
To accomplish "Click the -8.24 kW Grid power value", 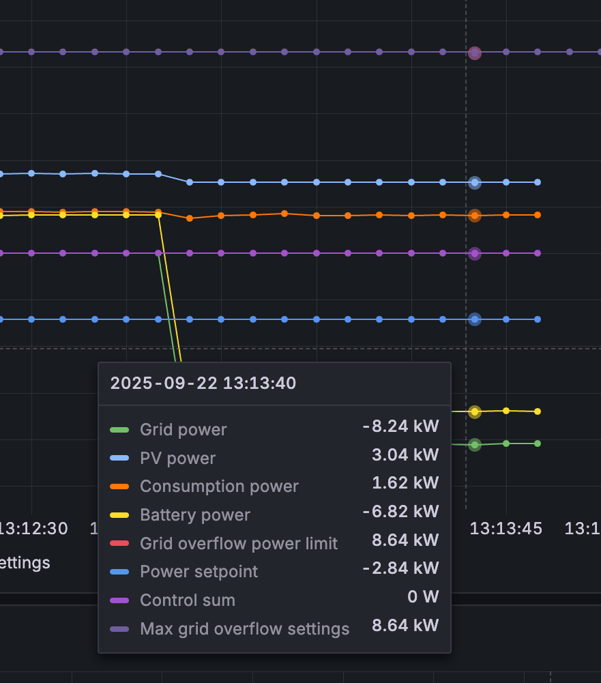I will pyautogui.click(x=400, y=427).
